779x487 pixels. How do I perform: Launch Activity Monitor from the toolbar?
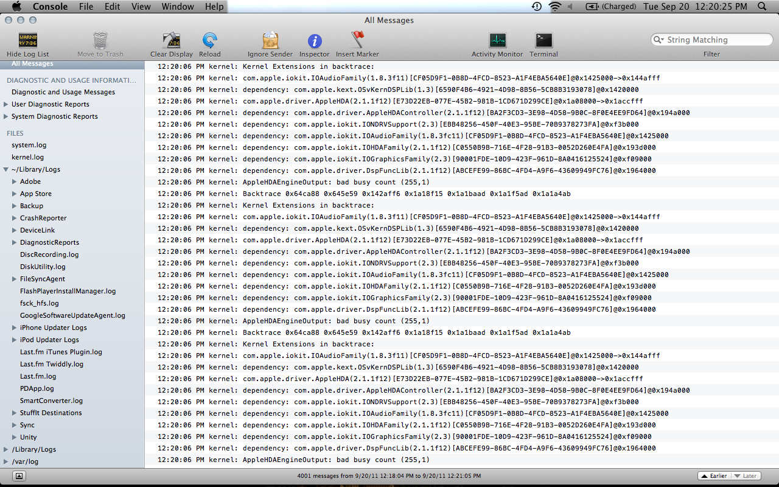tap(497, 41)
